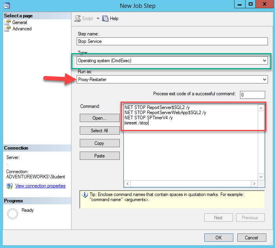Click the connection properties icon
Viewport: 275px width, 248px height.
(9, 186)
